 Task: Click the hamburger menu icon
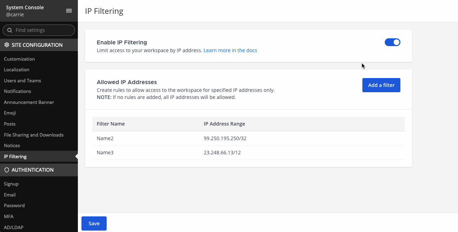point(69,10)
